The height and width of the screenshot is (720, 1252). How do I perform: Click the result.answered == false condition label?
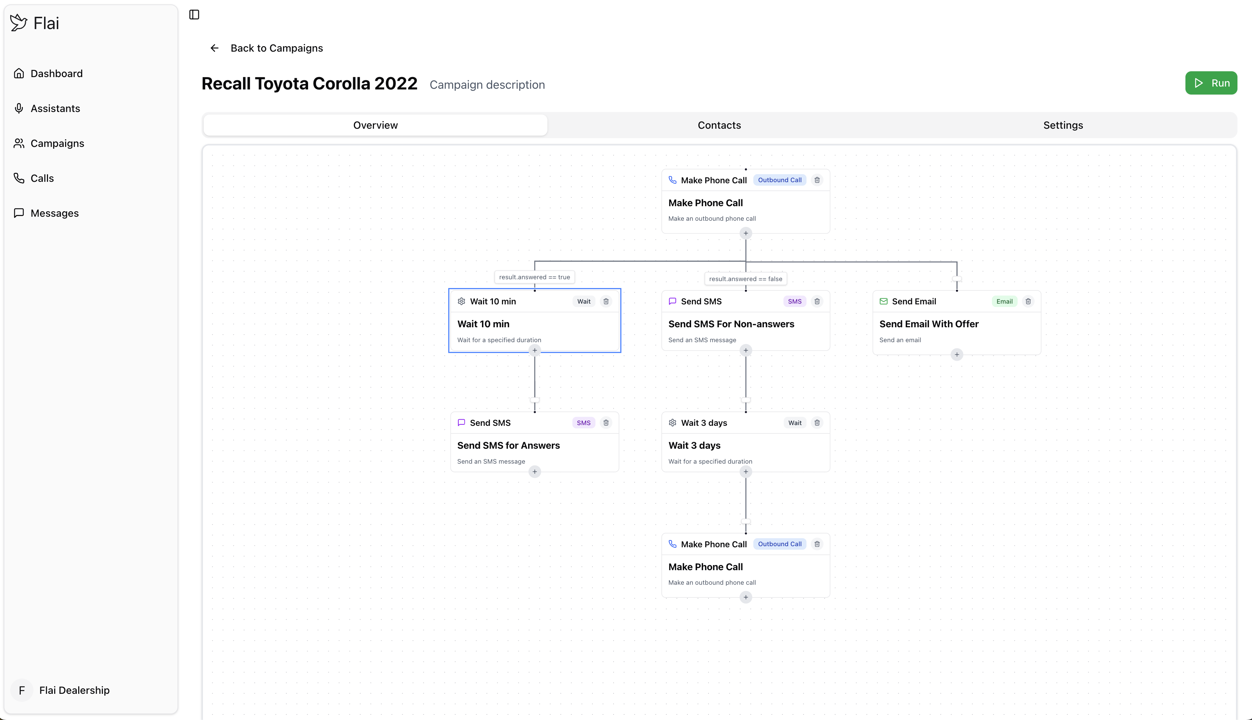click(745, 279)
